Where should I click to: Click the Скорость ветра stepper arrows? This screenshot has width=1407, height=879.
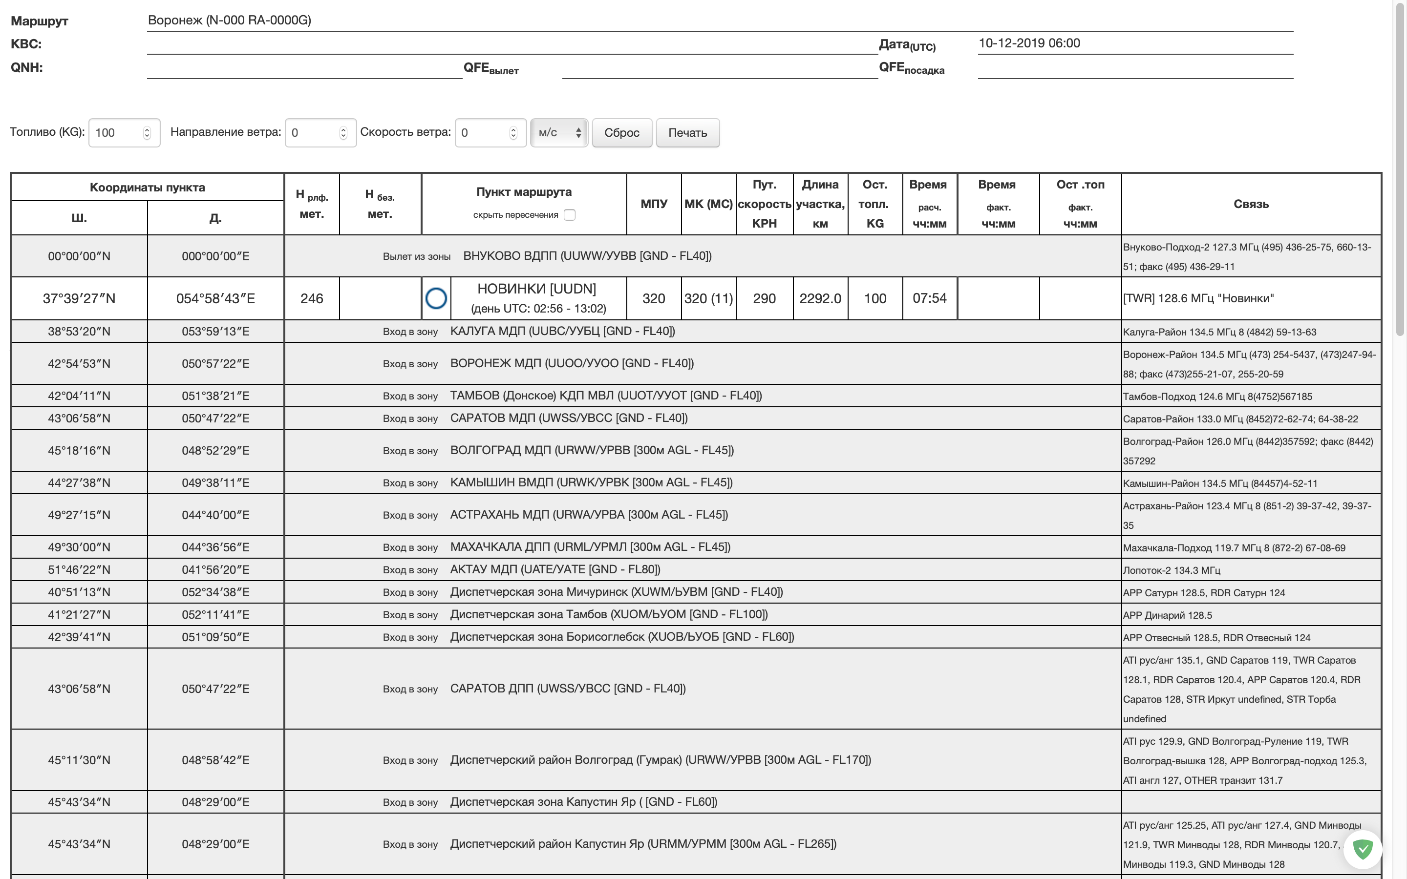point(513,132)
